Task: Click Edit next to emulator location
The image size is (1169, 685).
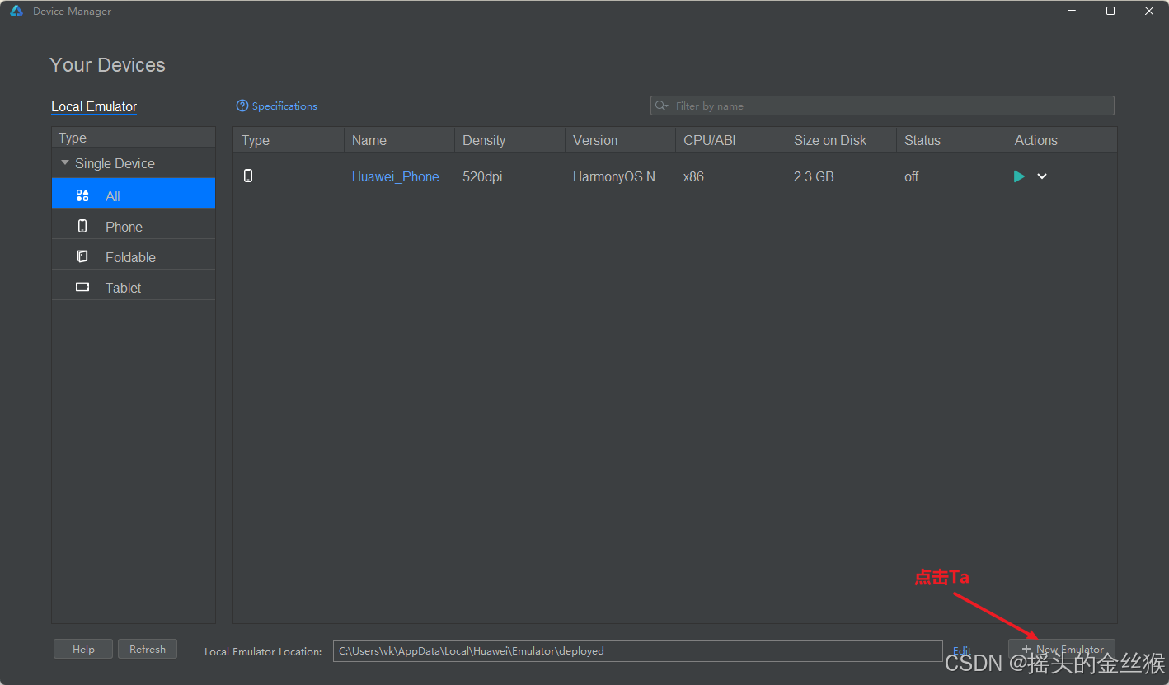Action: pyautogui.click(x=962, y=651)
